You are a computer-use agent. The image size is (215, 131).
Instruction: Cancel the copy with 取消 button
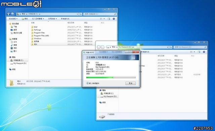[131, 83]
